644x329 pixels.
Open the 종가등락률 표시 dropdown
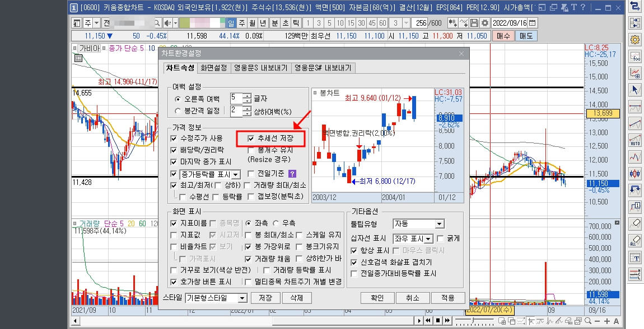click(x=236, y=174)
